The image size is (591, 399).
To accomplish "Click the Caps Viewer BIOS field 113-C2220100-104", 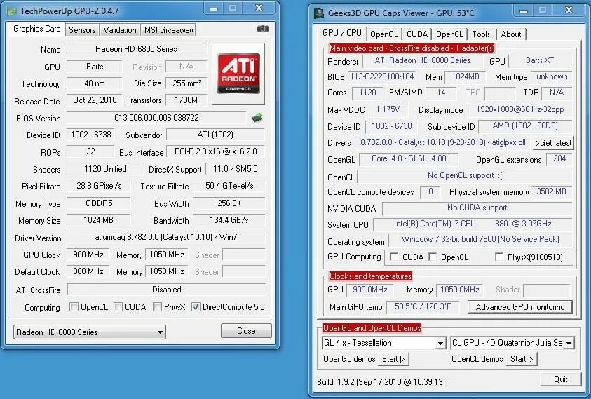I will click(x=381, y=76).
